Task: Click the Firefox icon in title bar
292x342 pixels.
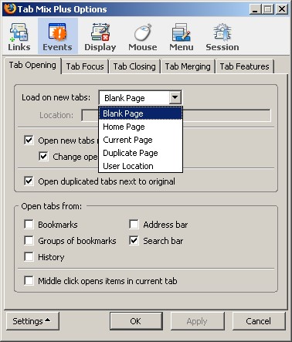Action: tap(10, 9)
